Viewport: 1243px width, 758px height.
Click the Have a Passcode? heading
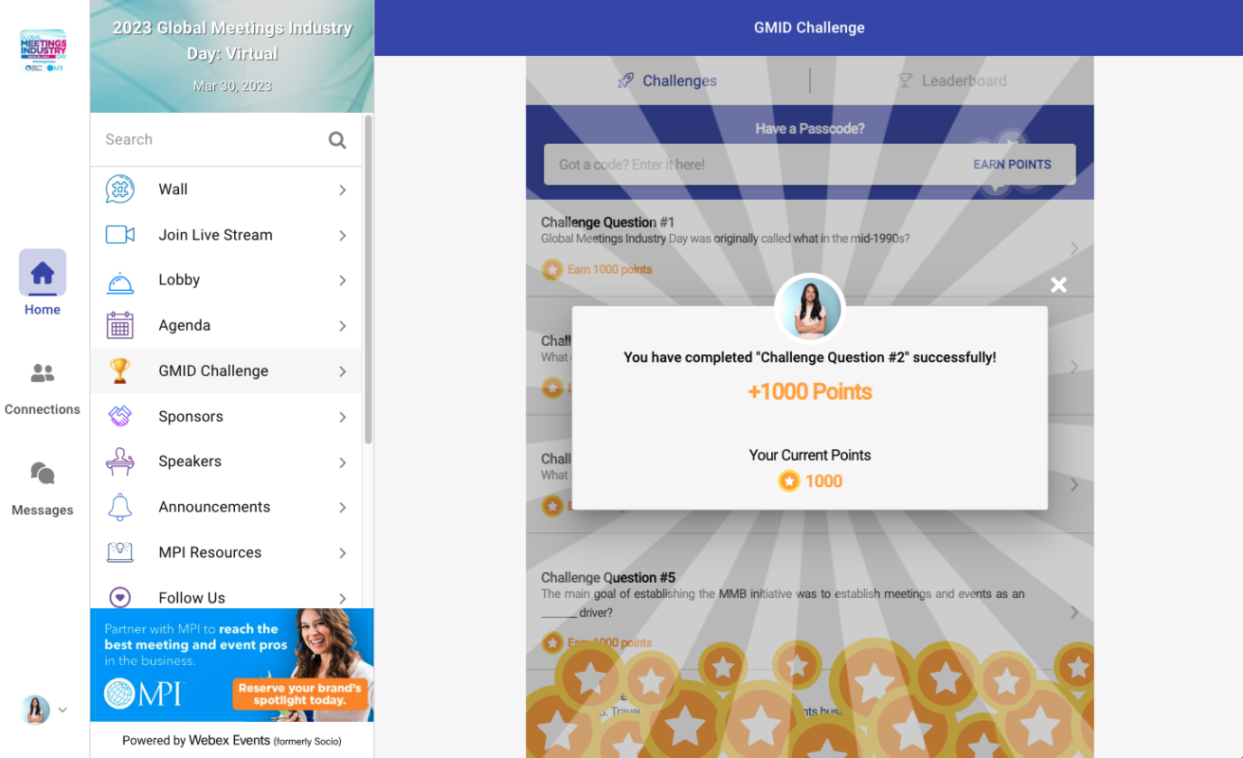(810, 129)
